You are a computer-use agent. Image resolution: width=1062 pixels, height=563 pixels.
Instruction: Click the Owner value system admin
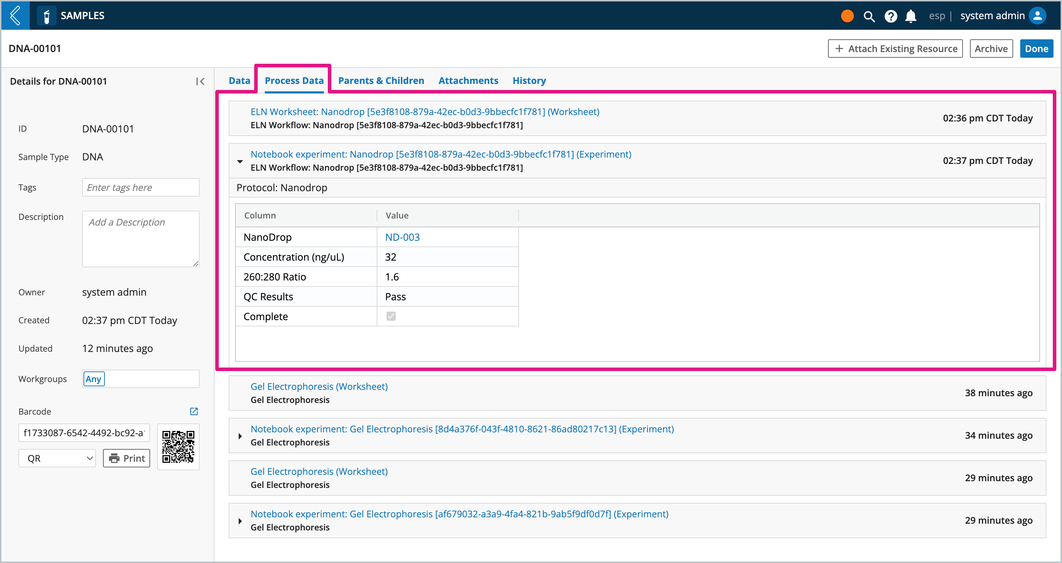(x=114, y=292)
